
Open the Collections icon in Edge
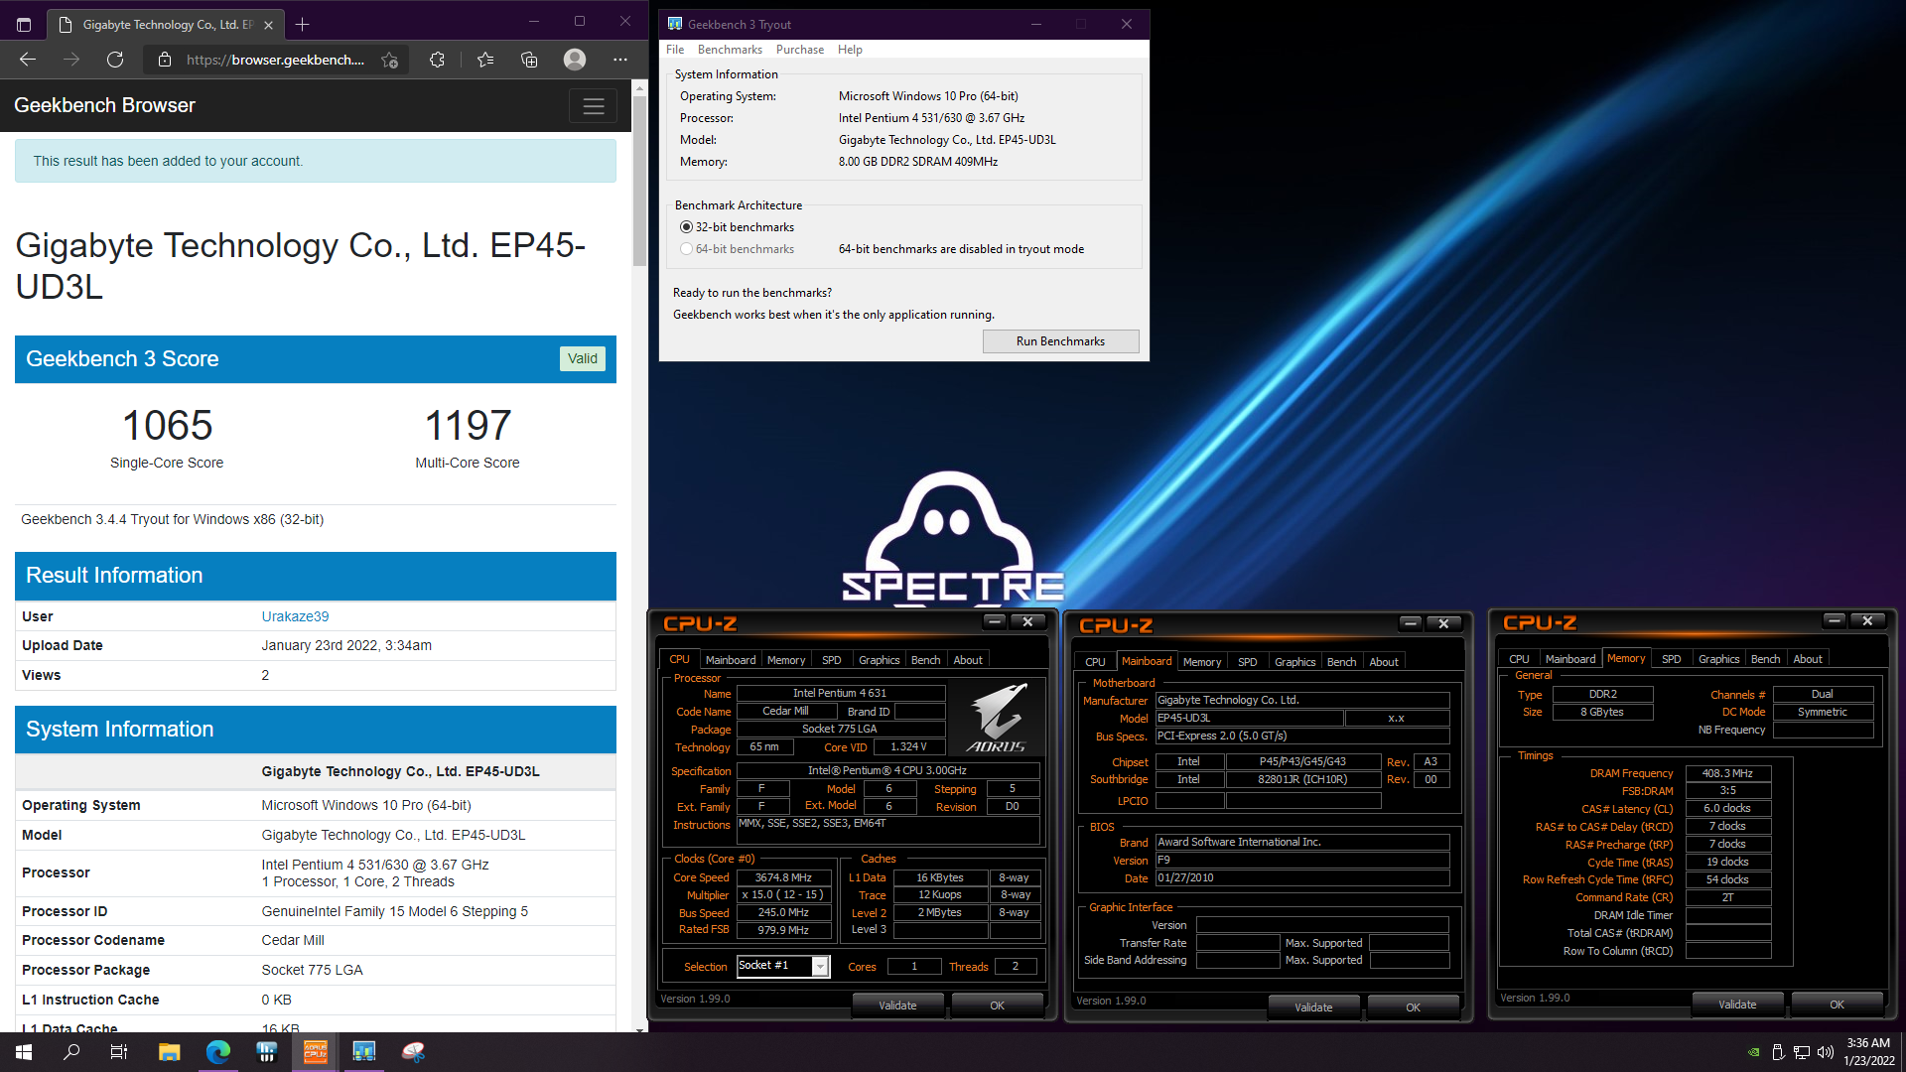pos(529,60)
